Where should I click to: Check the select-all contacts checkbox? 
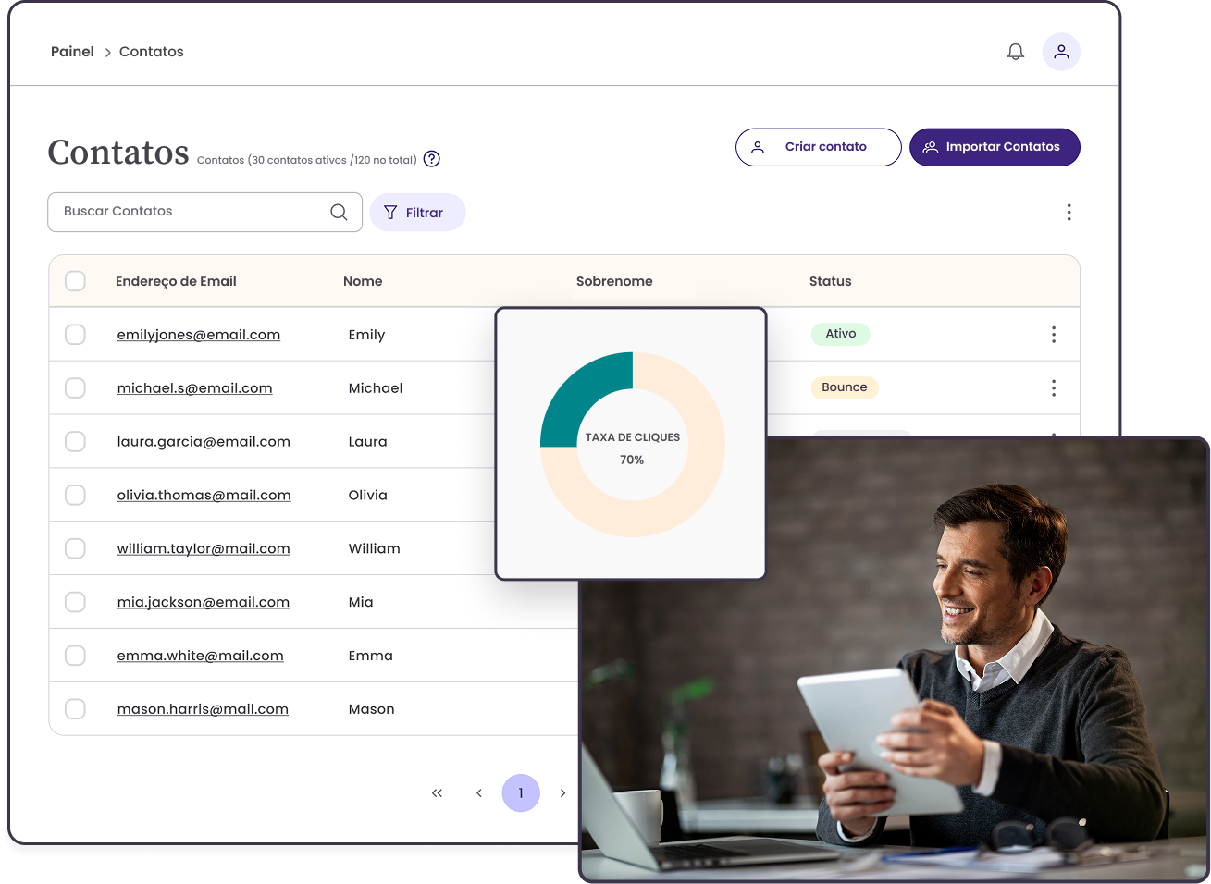coord(75,281)
